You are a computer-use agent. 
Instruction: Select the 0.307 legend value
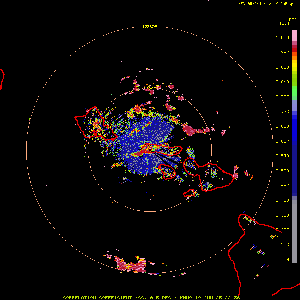[282, 230]
